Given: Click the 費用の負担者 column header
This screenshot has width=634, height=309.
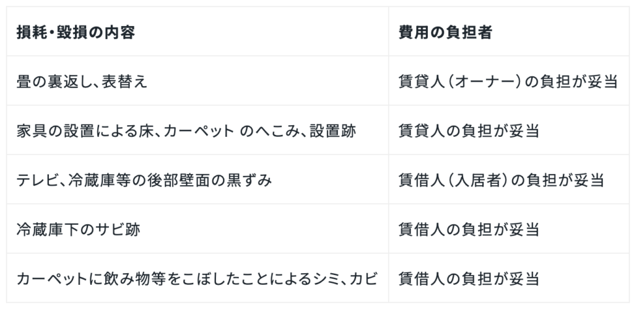Looking at the screenshot, I should coord(445,33).
